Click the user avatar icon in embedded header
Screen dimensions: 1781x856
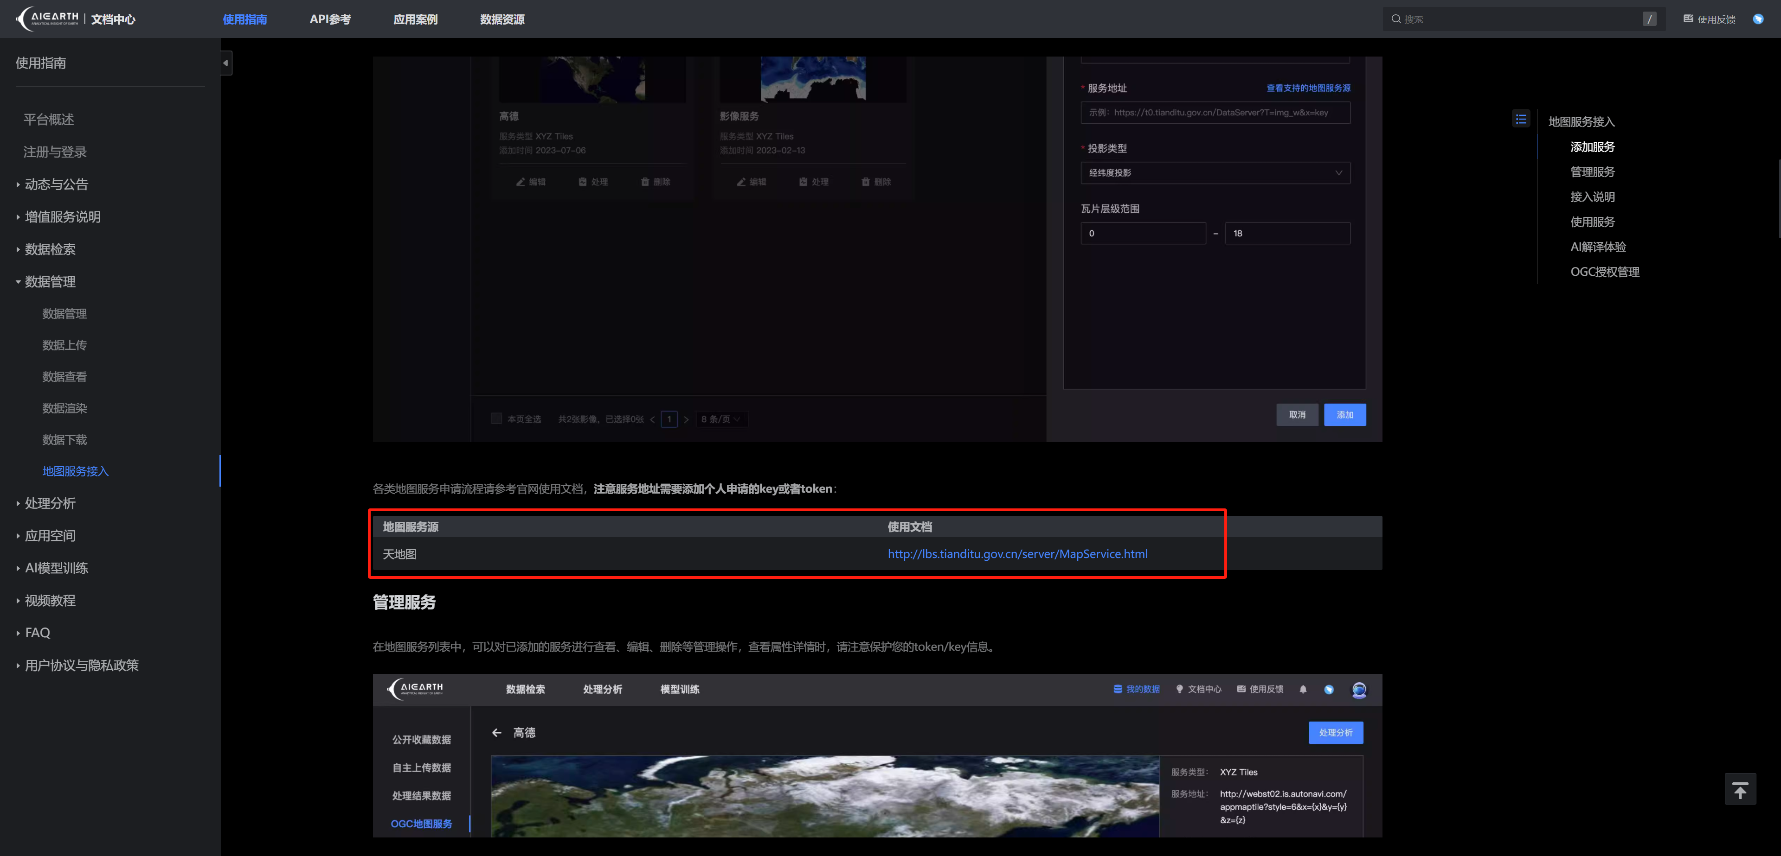tap(1358, 690)
